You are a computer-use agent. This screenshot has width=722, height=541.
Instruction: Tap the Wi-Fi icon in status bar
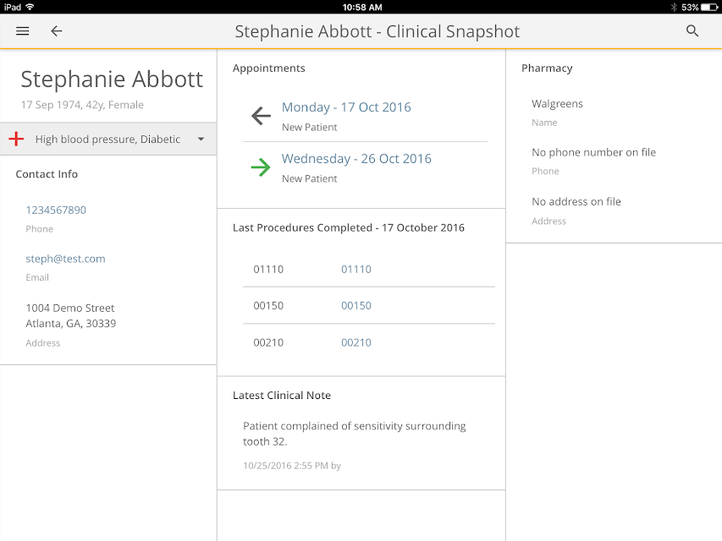pos(30,7)
